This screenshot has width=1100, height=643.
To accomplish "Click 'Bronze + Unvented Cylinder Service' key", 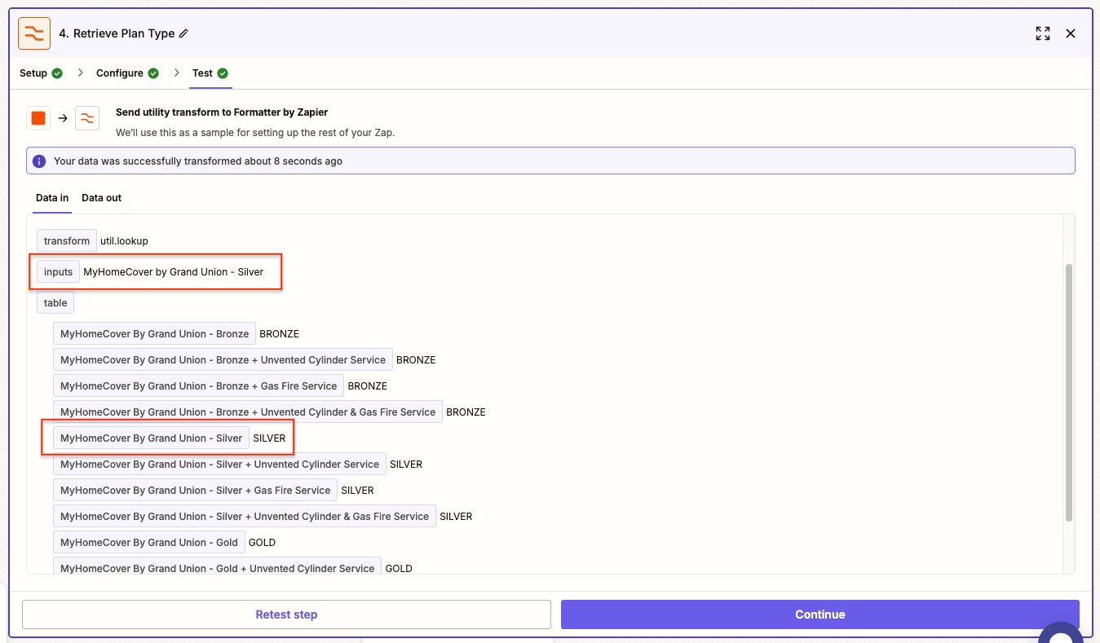I will 223,360.
